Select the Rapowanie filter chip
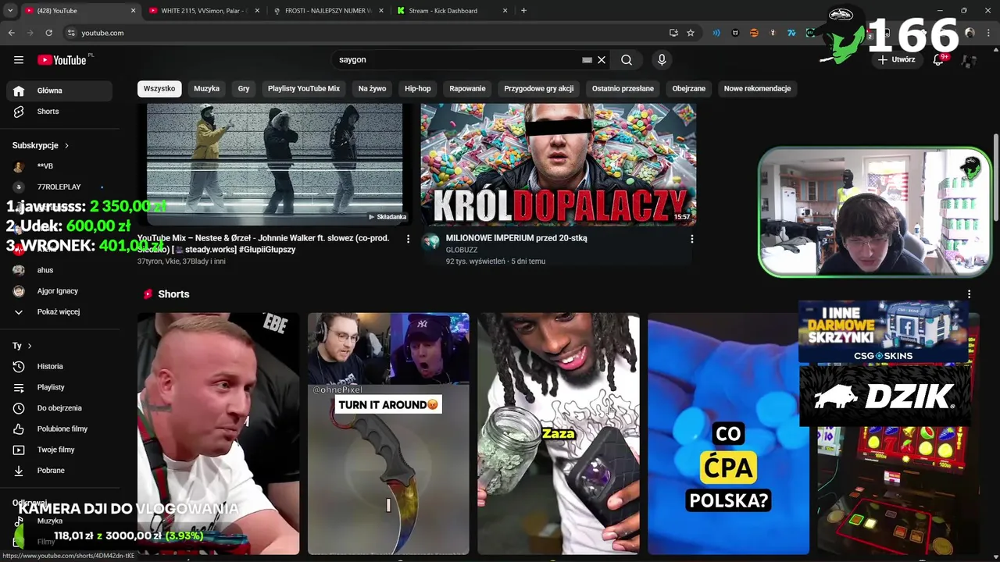This screenshot has height=562, width=1000. 467,89
